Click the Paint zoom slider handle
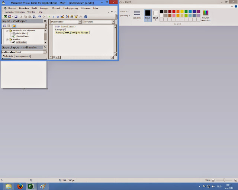Screen dimensions: 238x190 pyautogui.click(x=224, y=180)
